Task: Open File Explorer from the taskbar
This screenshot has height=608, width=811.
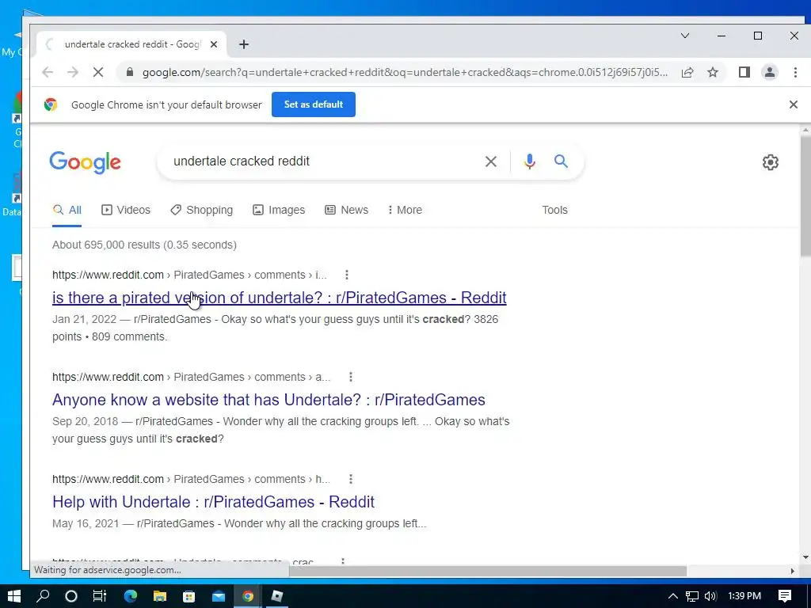Action: click(160, 596)
